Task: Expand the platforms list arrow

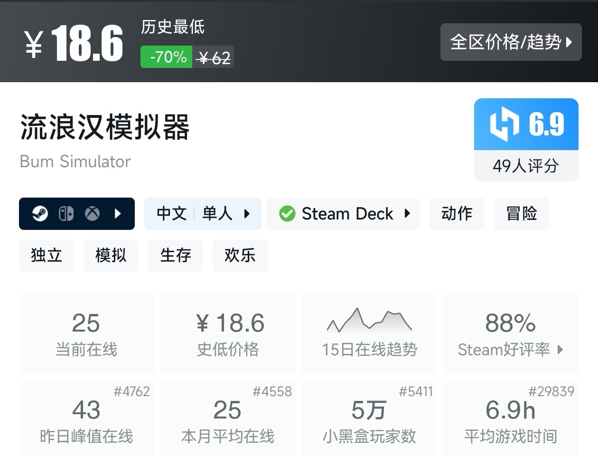Action: 118,214
